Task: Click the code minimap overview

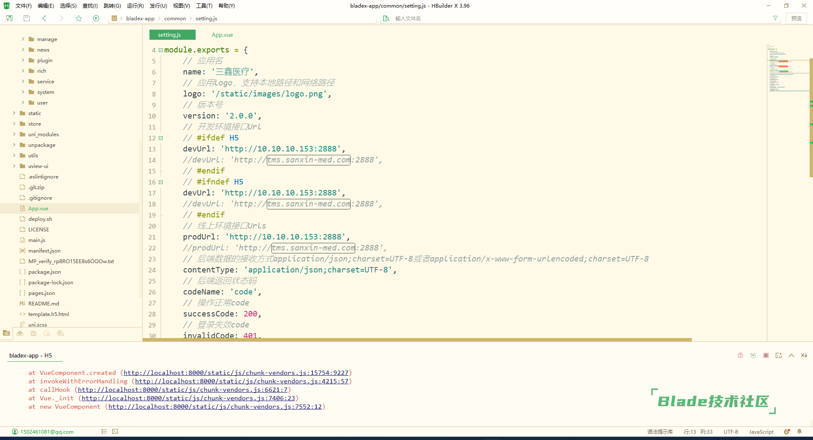Action: pos(788,69)
